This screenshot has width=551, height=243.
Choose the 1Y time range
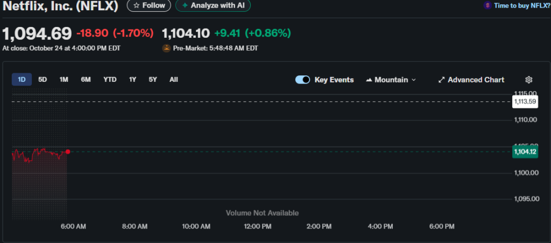(x=132, y=80)
